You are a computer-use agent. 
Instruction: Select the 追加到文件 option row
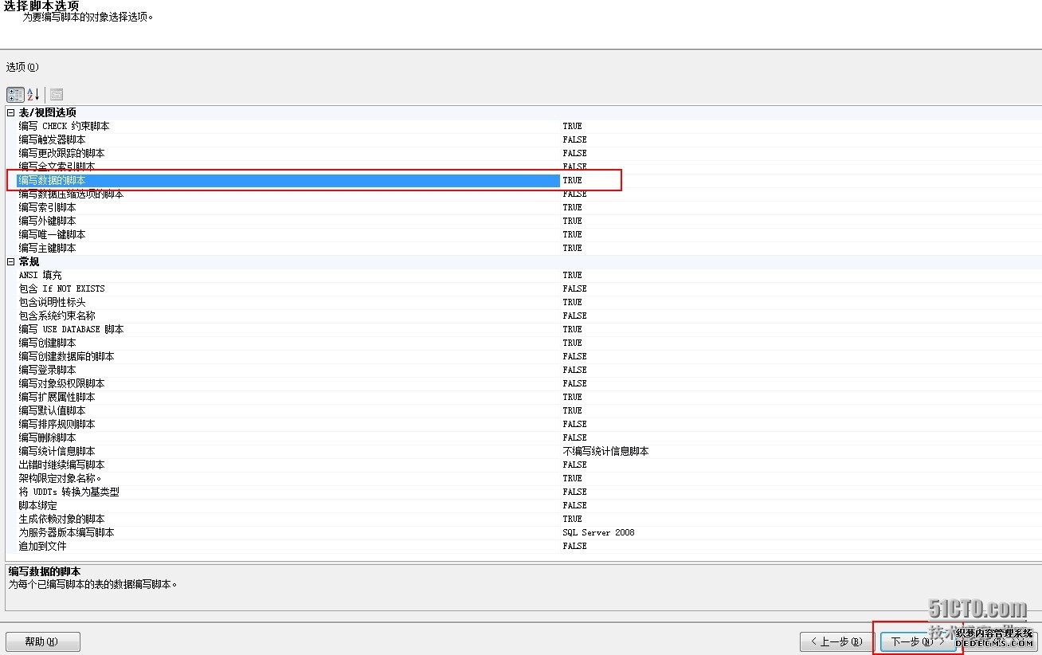point(42,546)
